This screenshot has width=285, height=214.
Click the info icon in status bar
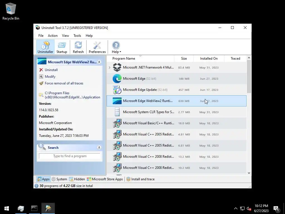(x=36, y=186)
